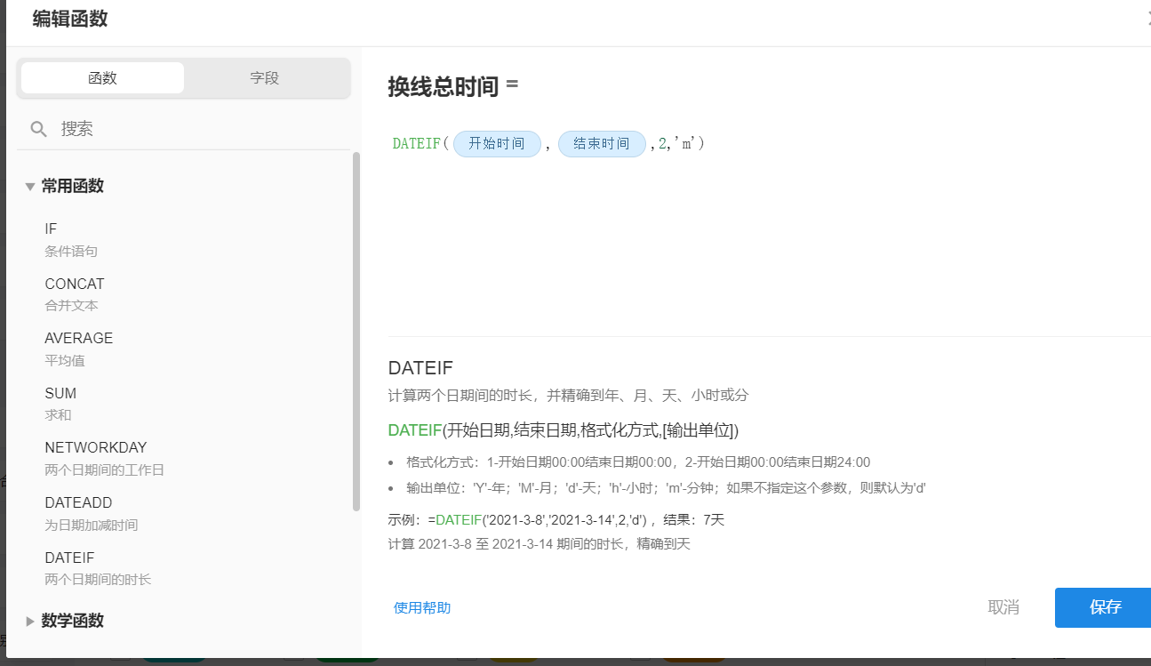Click the 结束时间 field tag in formula

[602, 144]
